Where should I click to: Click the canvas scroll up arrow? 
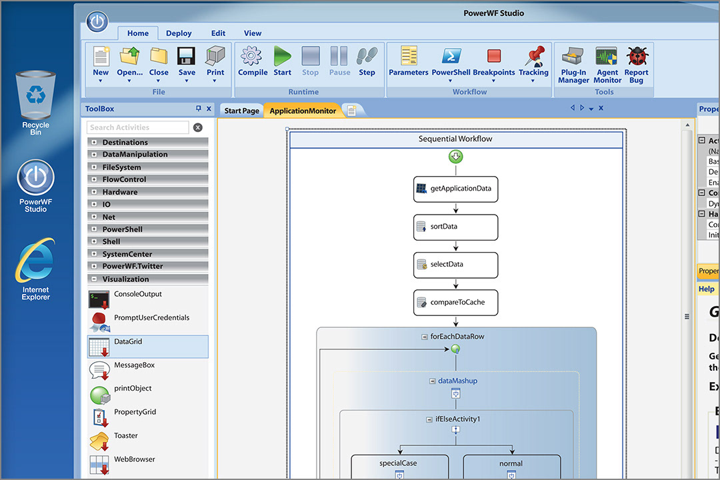pyautogui.click(x=687, y=125)
